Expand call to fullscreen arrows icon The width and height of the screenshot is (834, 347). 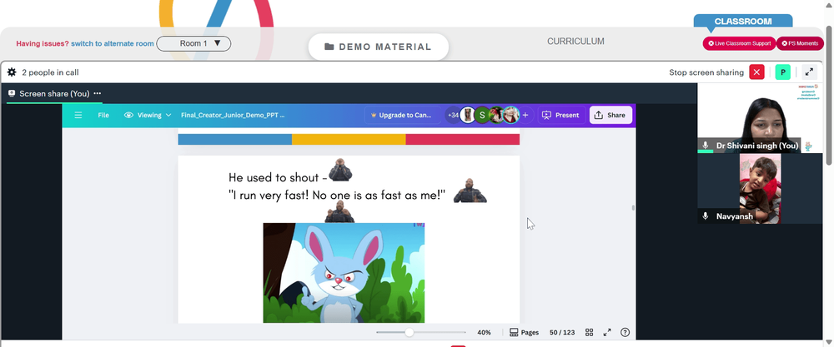point(809,72)
